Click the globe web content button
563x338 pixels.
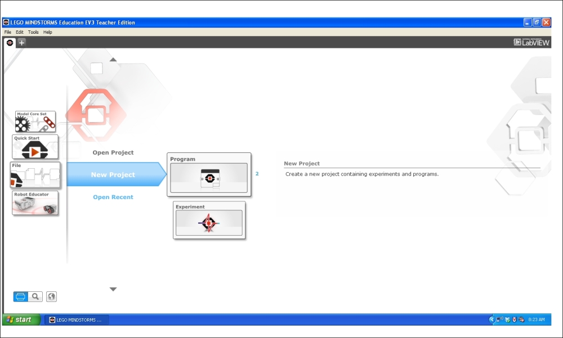pos(51,296)
